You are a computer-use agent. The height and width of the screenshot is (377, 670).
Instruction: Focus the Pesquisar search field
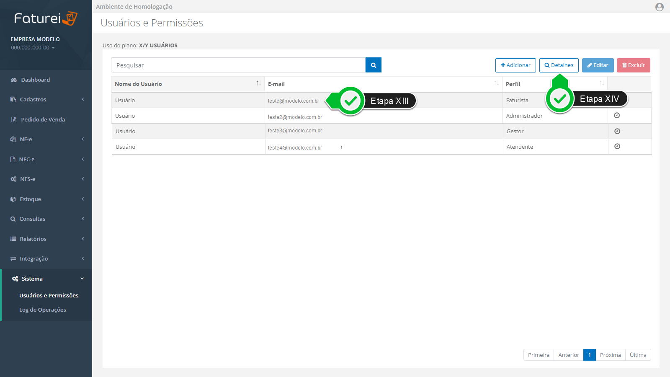(238, 65)
